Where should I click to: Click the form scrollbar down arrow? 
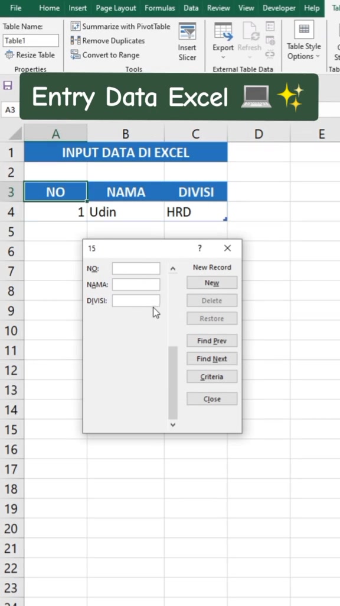pos(173,424)
